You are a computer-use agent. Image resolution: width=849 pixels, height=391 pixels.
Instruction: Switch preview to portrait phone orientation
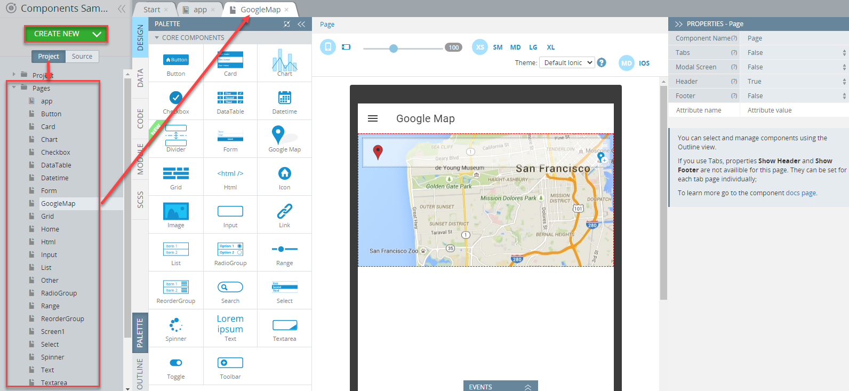point(328,47)
